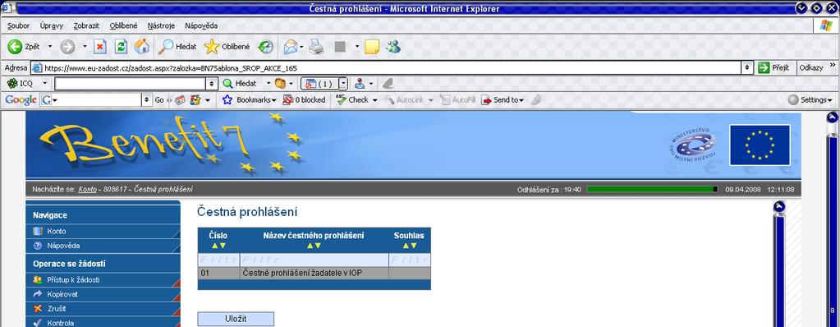This screenshot has width=840, height=327.
Task: Run Google spell Check
Action: click(x=352, y=99)
